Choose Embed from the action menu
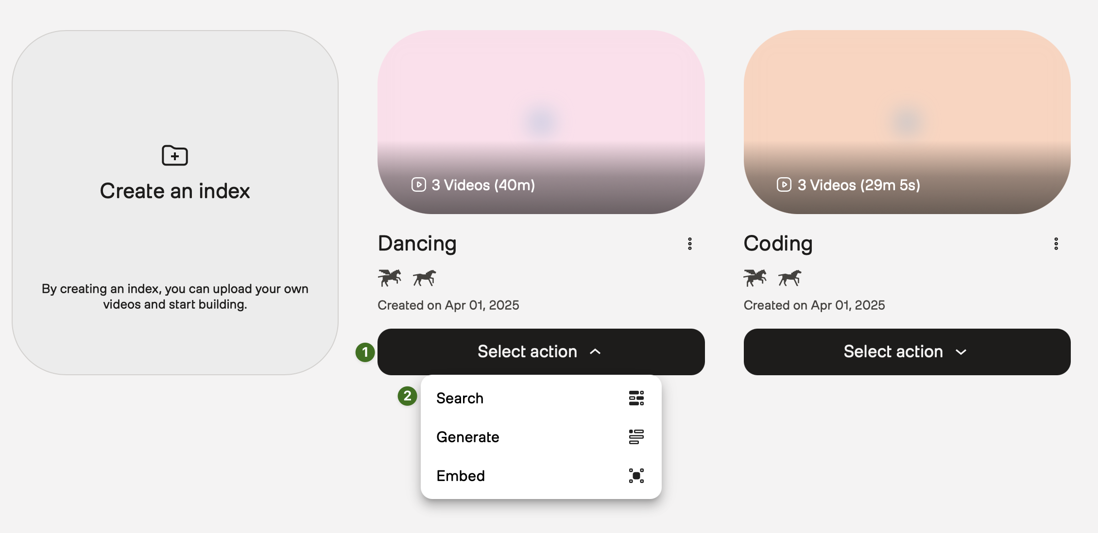The width and height of the screenshot is (1098, 533). click(x=541, y=476)
